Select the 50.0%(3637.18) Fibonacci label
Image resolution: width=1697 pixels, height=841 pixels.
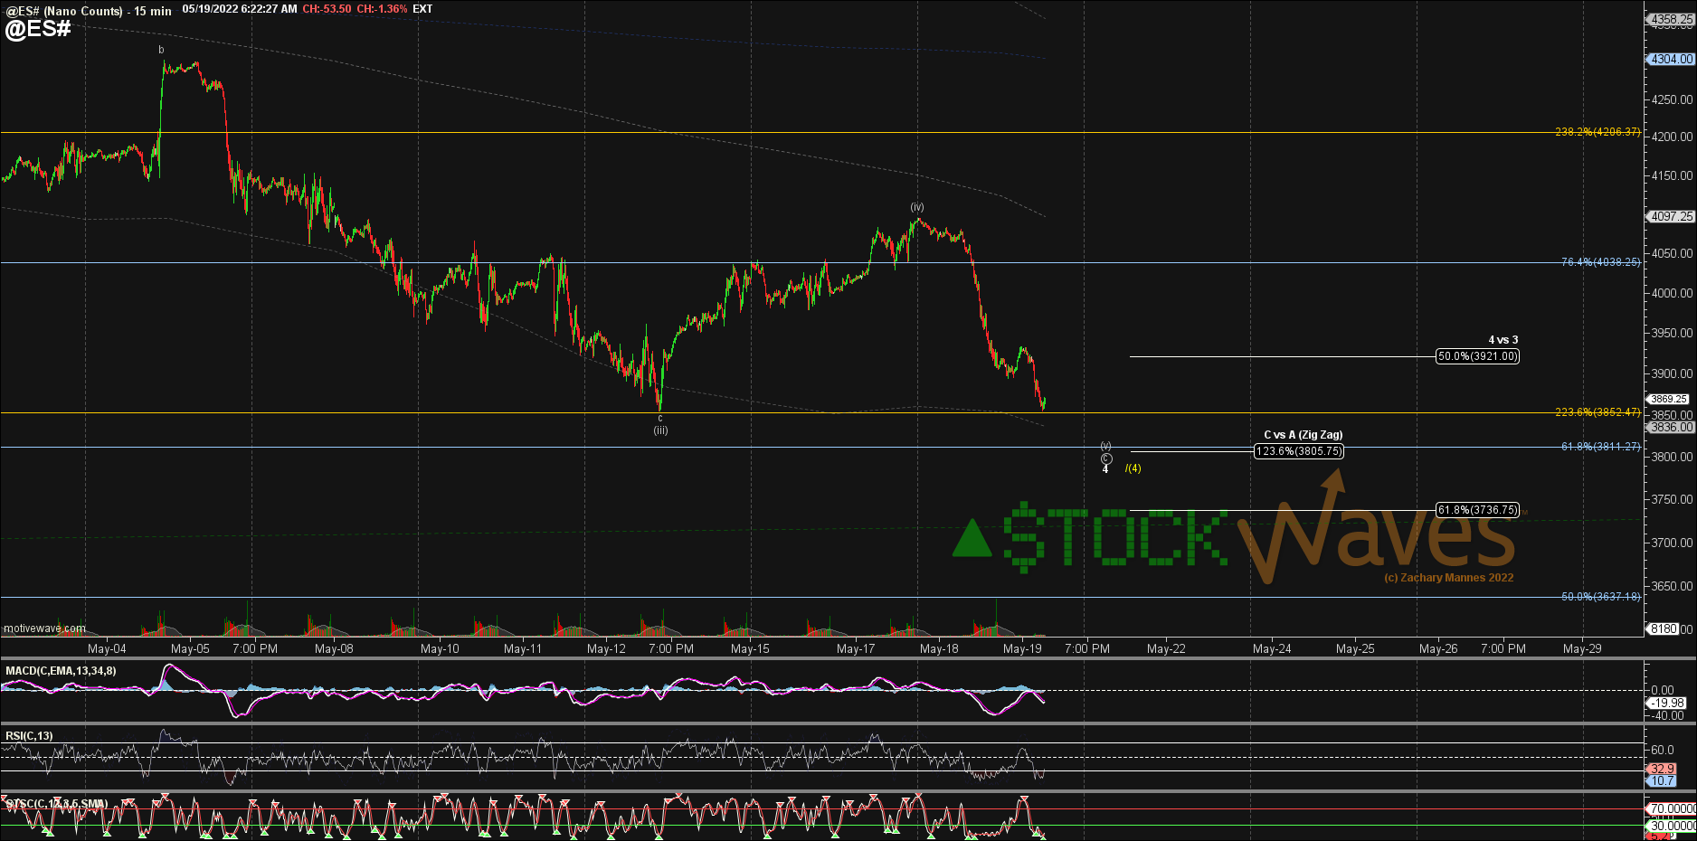[1600, 597]
